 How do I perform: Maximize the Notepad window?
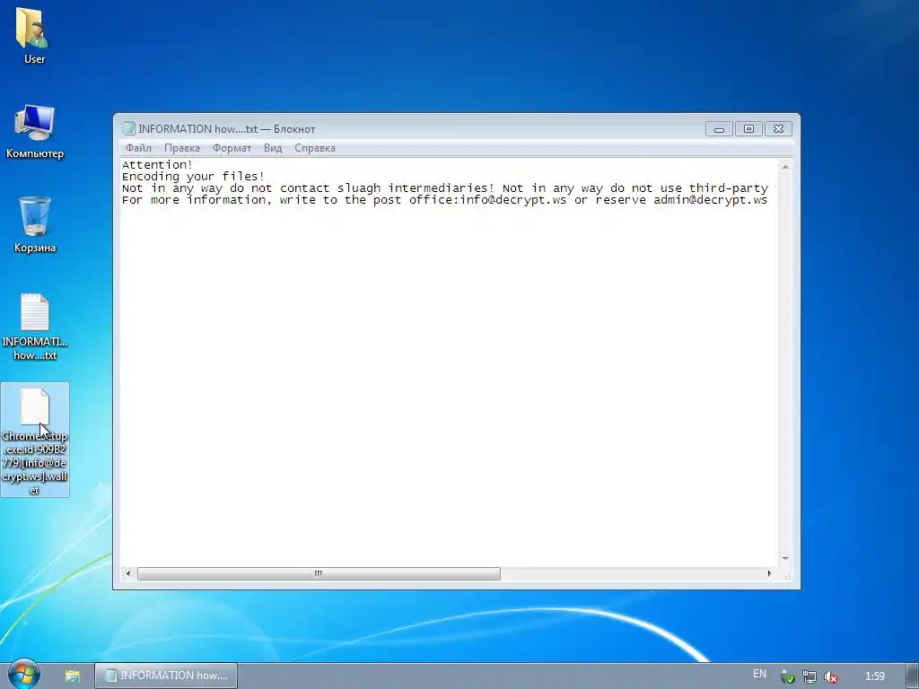(x=748, y=129)
